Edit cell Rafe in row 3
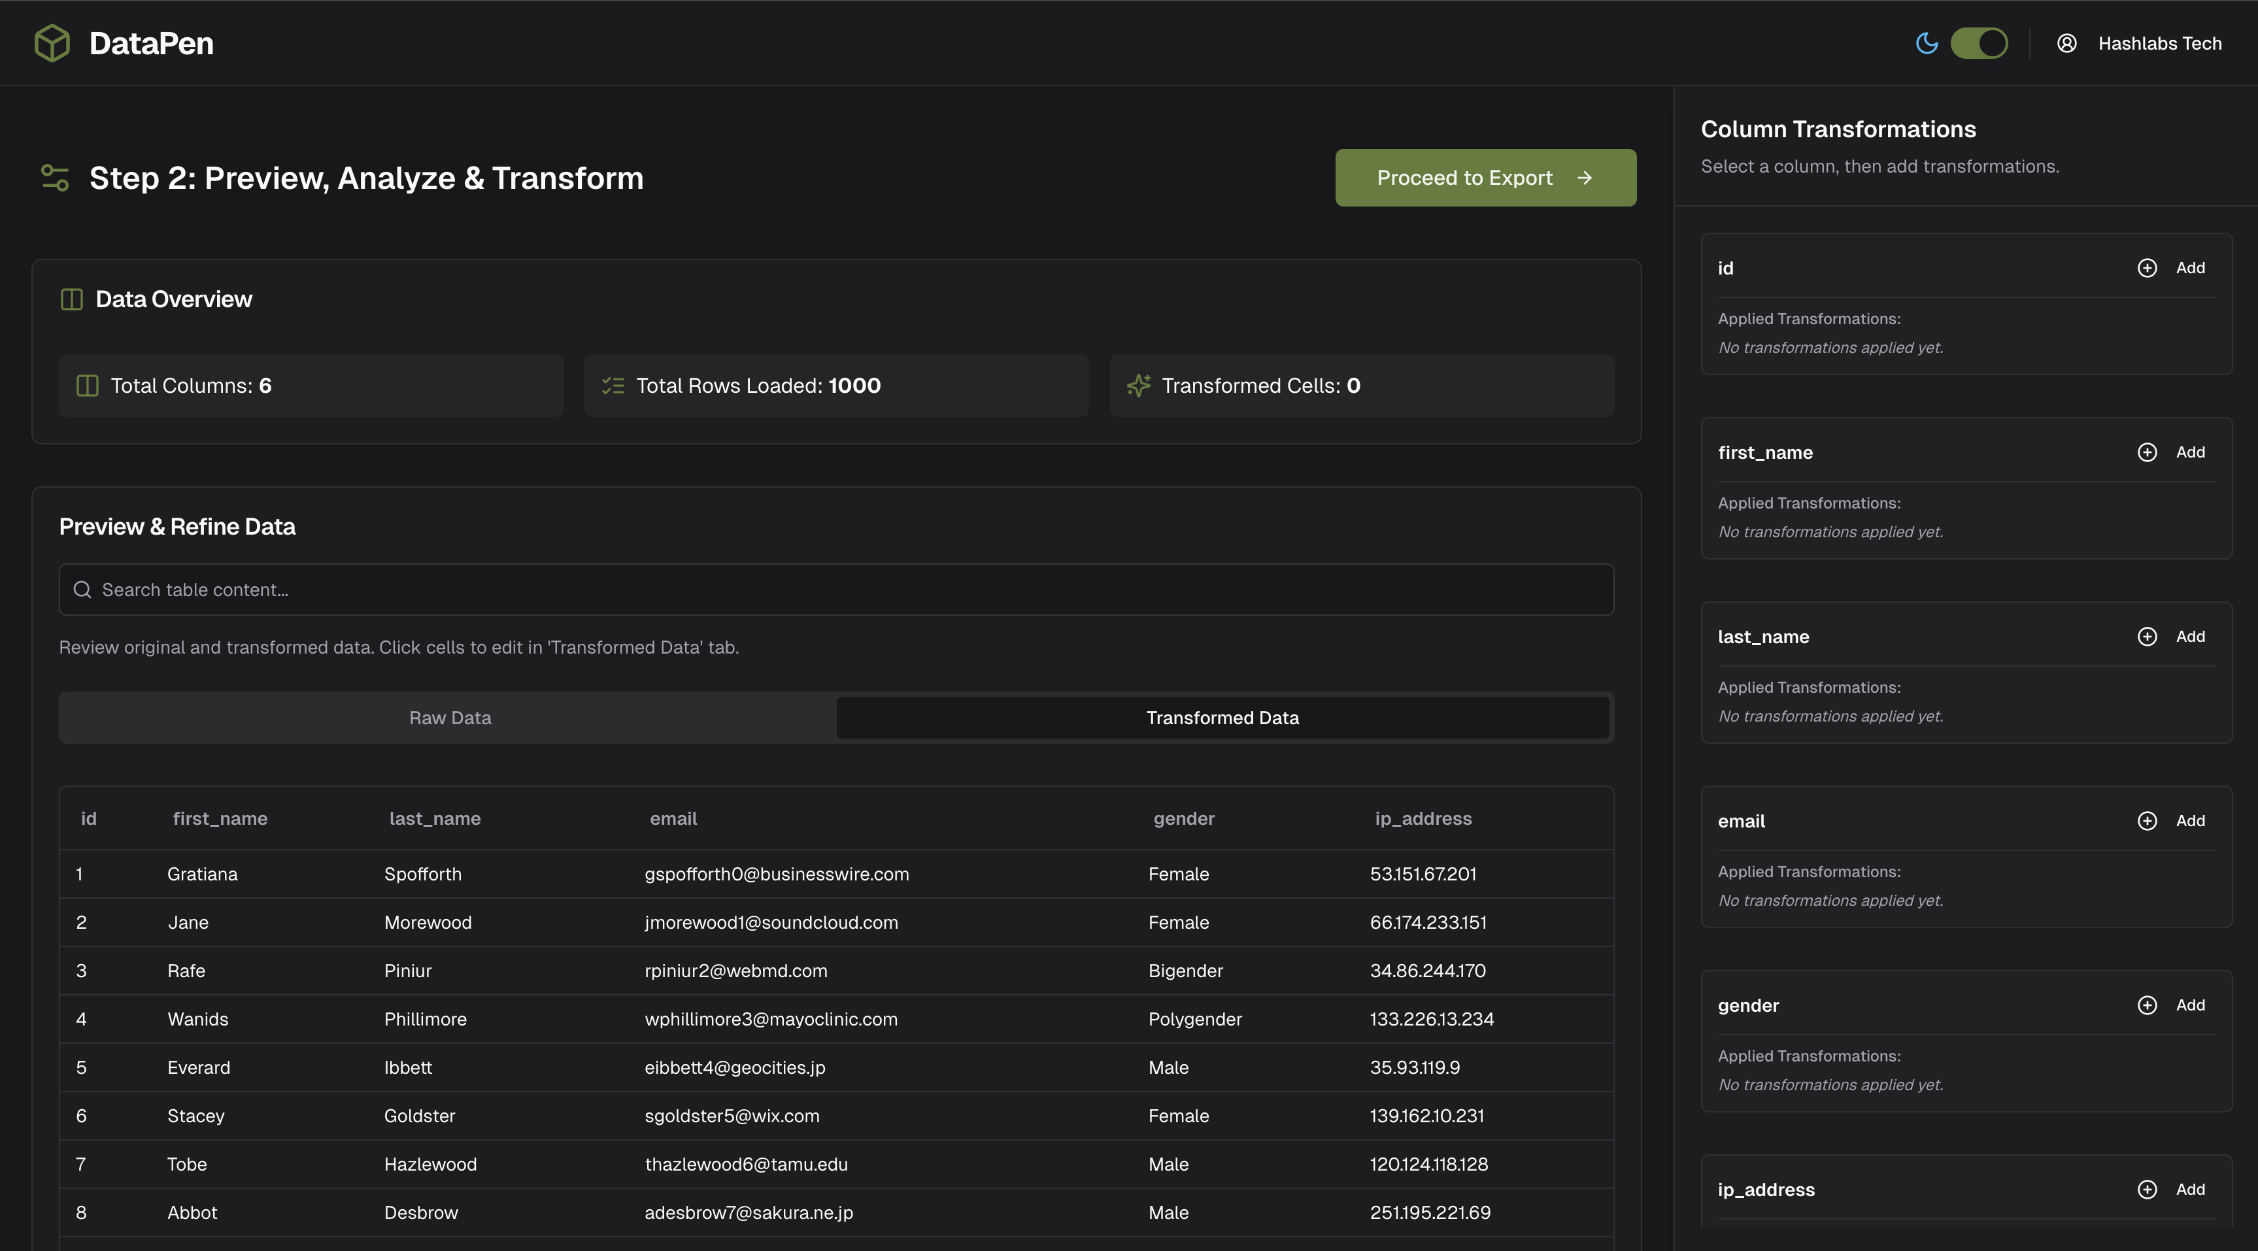This screenshot has width=2258, height=1251. coord(186,971)
